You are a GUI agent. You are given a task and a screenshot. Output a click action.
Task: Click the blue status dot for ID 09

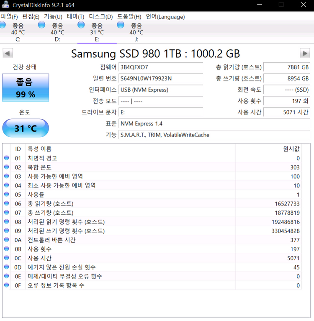7,231
